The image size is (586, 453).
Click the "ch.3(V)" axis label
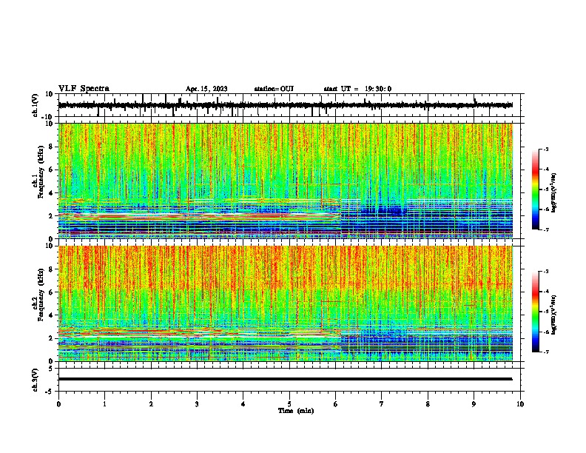tap(35, 380)
